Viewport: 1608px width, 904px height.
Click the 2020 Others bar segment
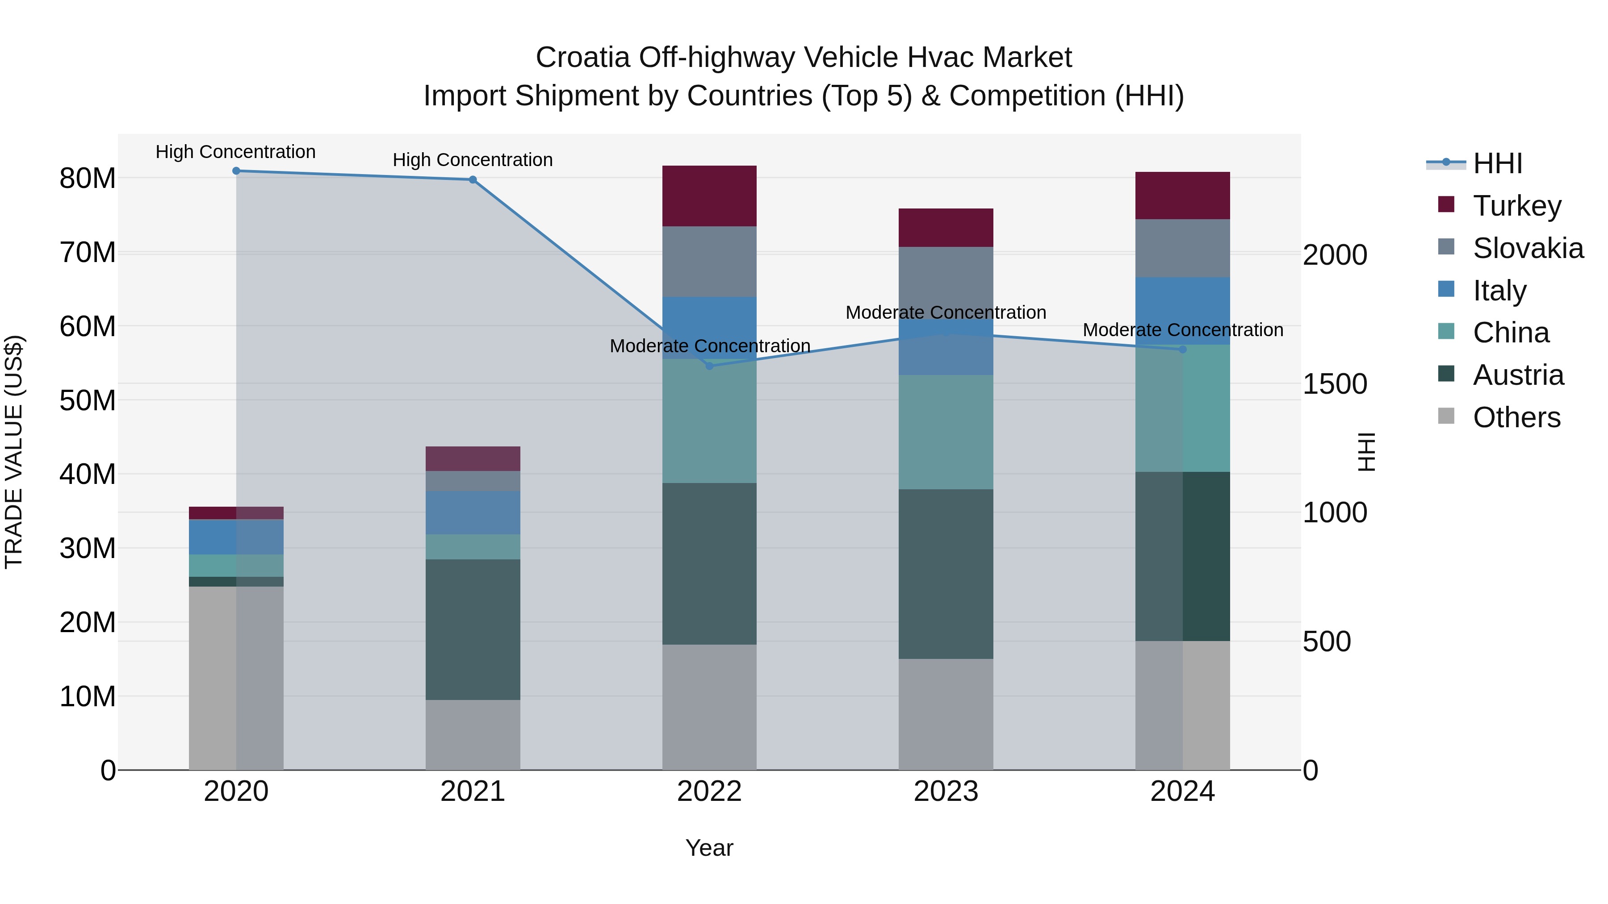[236, 678]
